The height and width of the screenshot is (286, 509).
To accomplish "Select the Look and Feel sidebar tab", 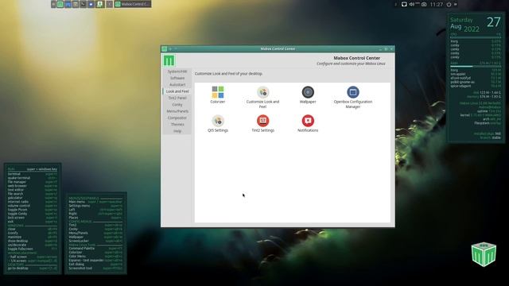I will click(177, 91).
